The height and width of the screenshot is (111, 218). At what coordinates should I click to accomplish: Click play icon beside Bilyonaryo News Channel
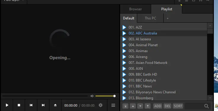[124, 92]
